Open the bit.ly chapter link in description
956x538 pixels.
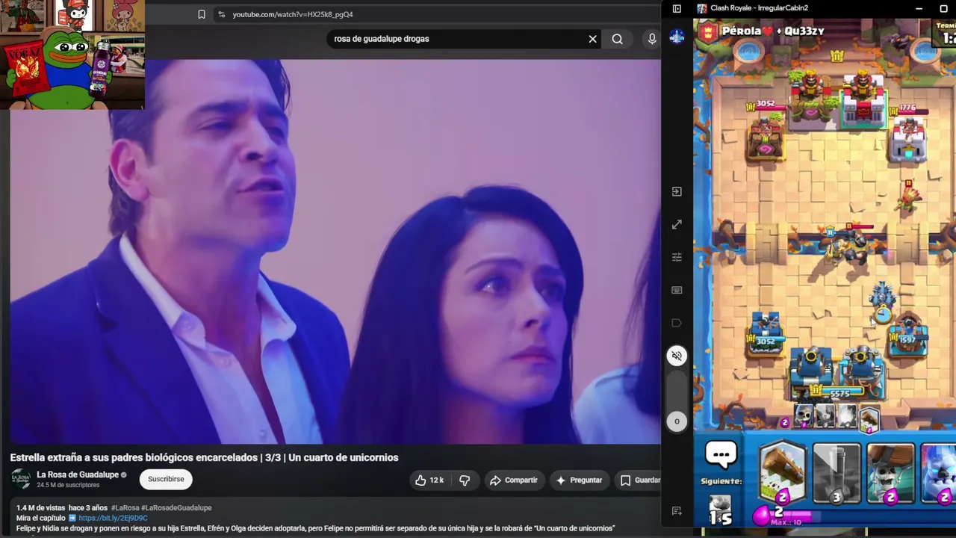[113, 518]
